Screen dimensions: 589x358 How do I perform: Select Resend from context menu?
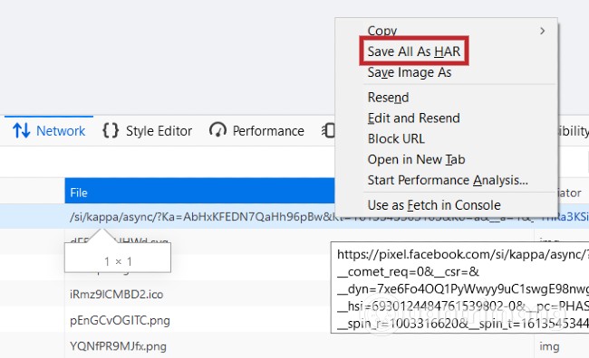point(388,98)
